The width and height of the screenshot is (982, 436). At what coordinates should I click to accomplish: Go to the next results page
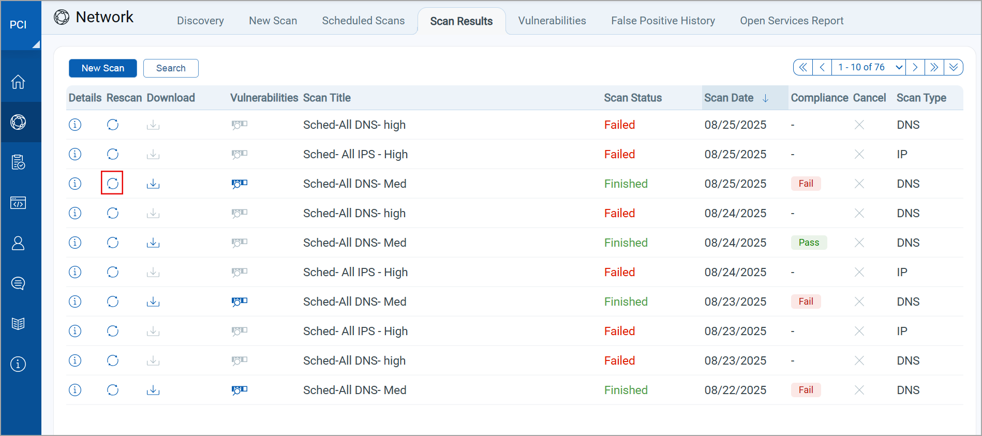[915, 67]
